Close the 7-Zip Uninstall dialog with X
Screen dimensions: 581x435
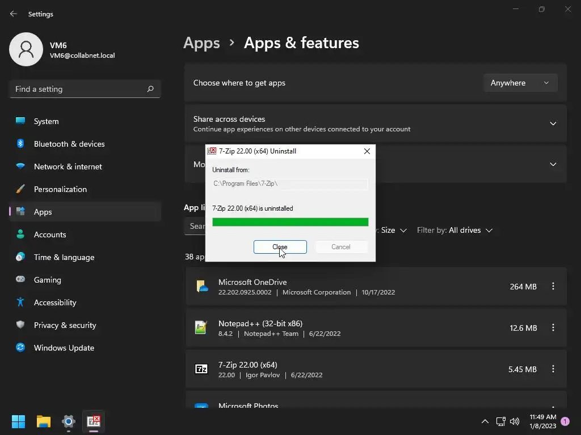367,151
